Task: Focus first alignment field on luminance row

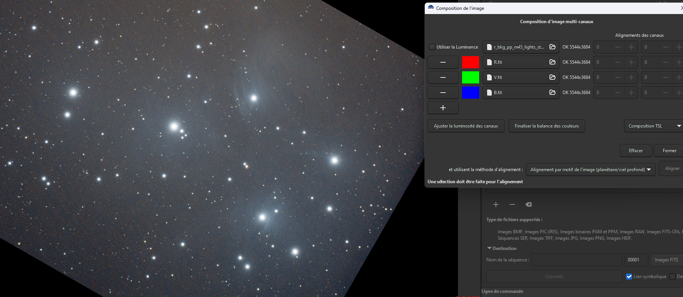Action: (x=602, y=47)
